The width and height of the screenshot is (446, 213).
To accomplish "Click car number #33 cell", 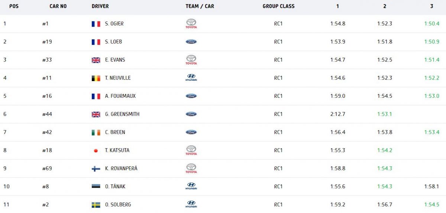I will [x=47, y=60].
